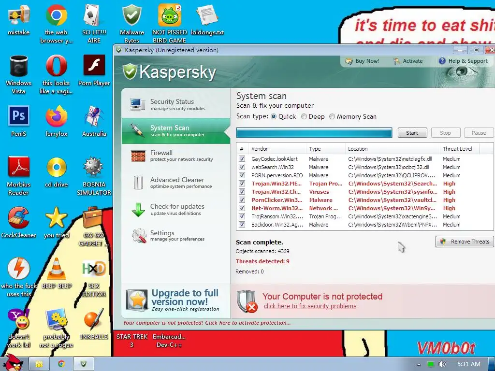Image resolution: width=495 pixels, height=371 pixels.
Task: Click the Start scan button
Action: pyautogui.click(x=412, y=133)
